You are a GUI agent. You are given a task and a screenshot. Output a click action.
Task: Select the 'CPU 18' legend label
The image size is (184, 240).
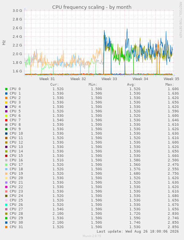[16, 169]
